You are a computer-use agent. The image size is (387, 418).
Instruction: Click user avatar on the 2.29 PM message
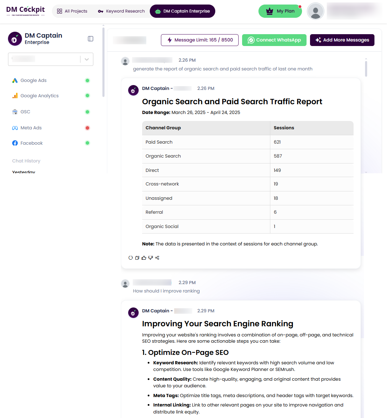pos(125,283)
